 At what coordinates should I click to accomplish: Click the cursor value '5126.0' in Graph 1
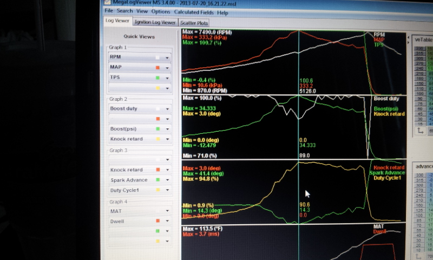point(307,91)
